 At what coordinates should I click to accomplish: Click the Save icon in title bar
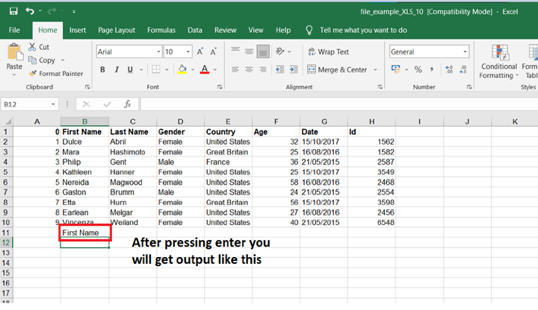click(x=13, y=11)
